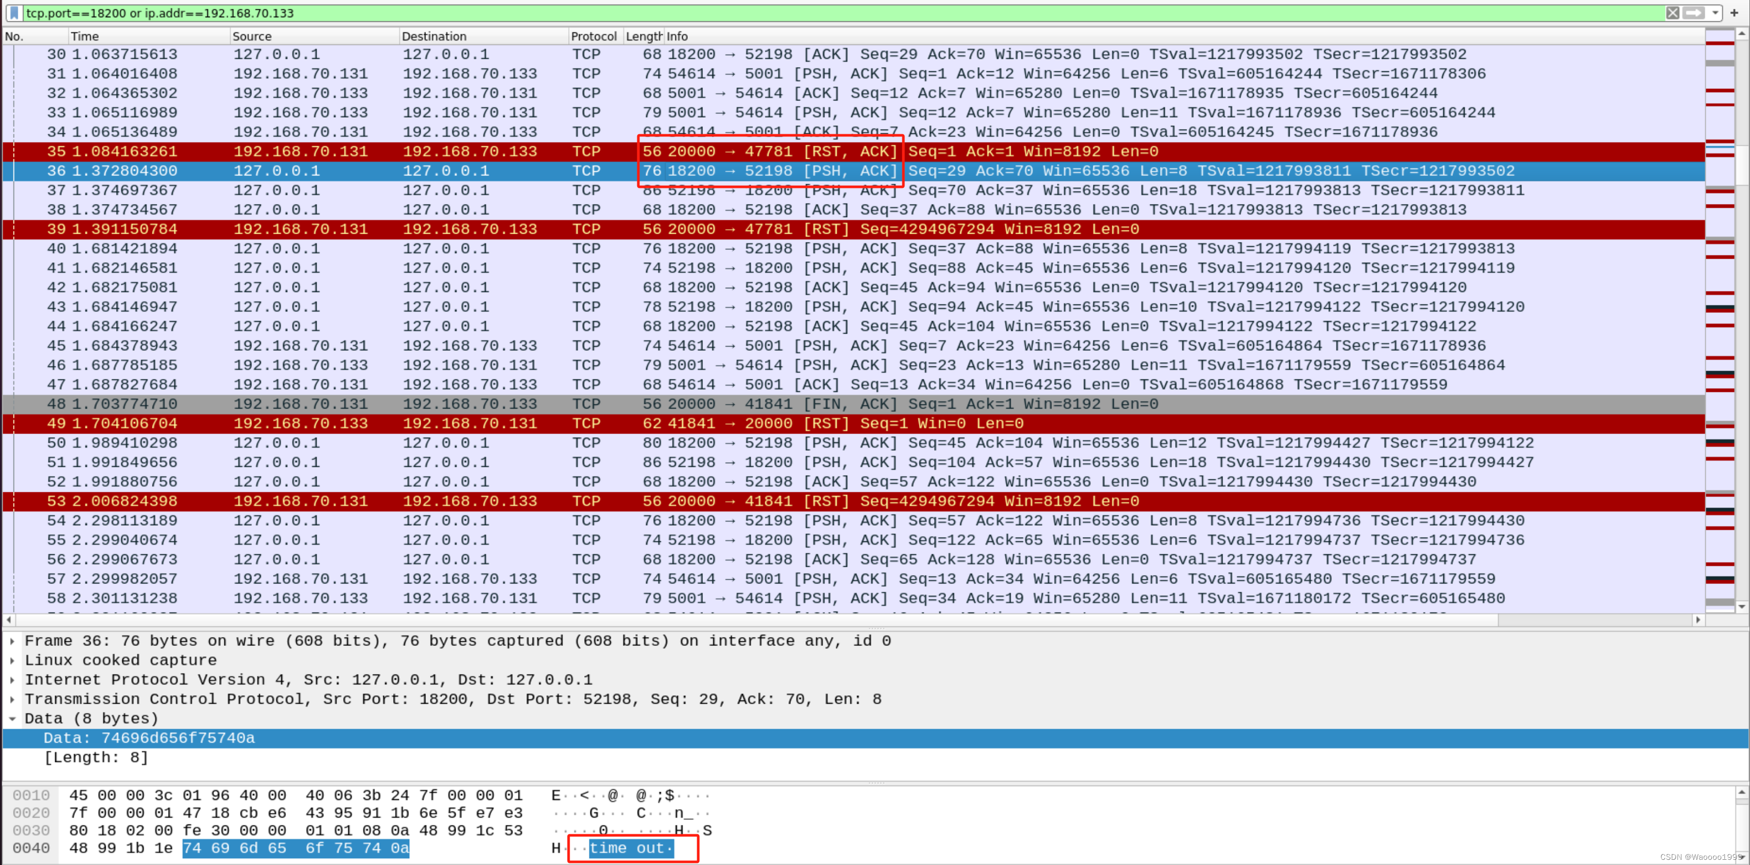The width and height of the screenshot is (1750, 865).
Task: Select packet 30 at time 1.063715613
Action: [853, 54]
